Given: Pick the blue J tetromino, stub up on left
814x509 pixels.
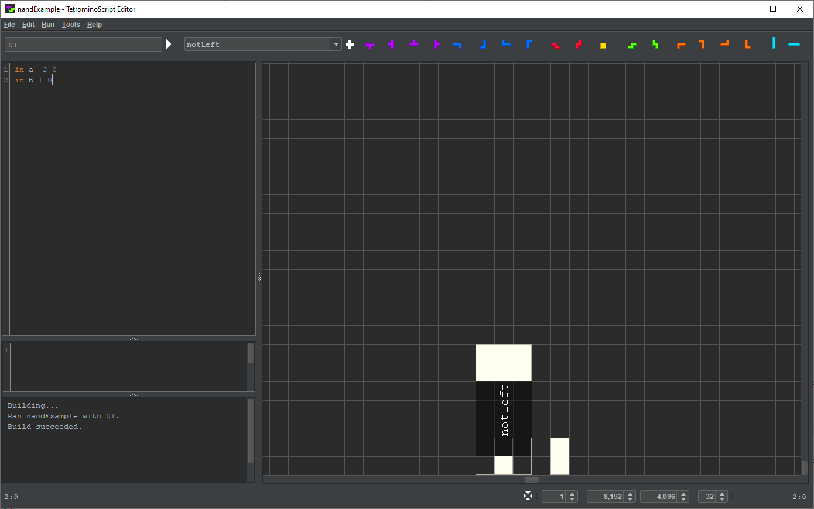Looking at the screenshot, I should point(507,43).
